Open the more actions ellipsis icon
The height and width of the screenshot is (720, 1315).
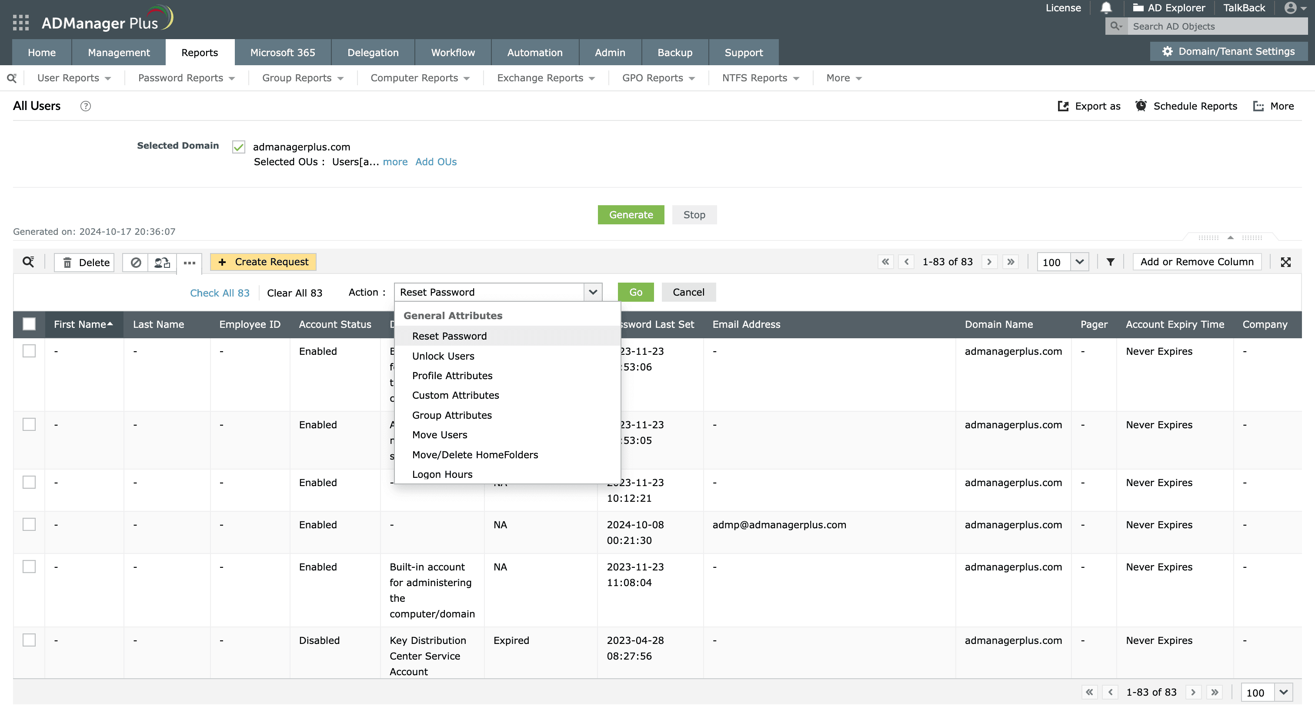click(190, 263)
